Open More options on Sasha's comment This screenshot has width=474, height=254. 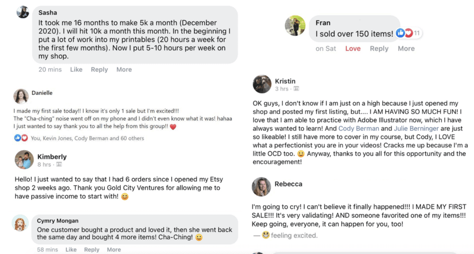(124, 69)
